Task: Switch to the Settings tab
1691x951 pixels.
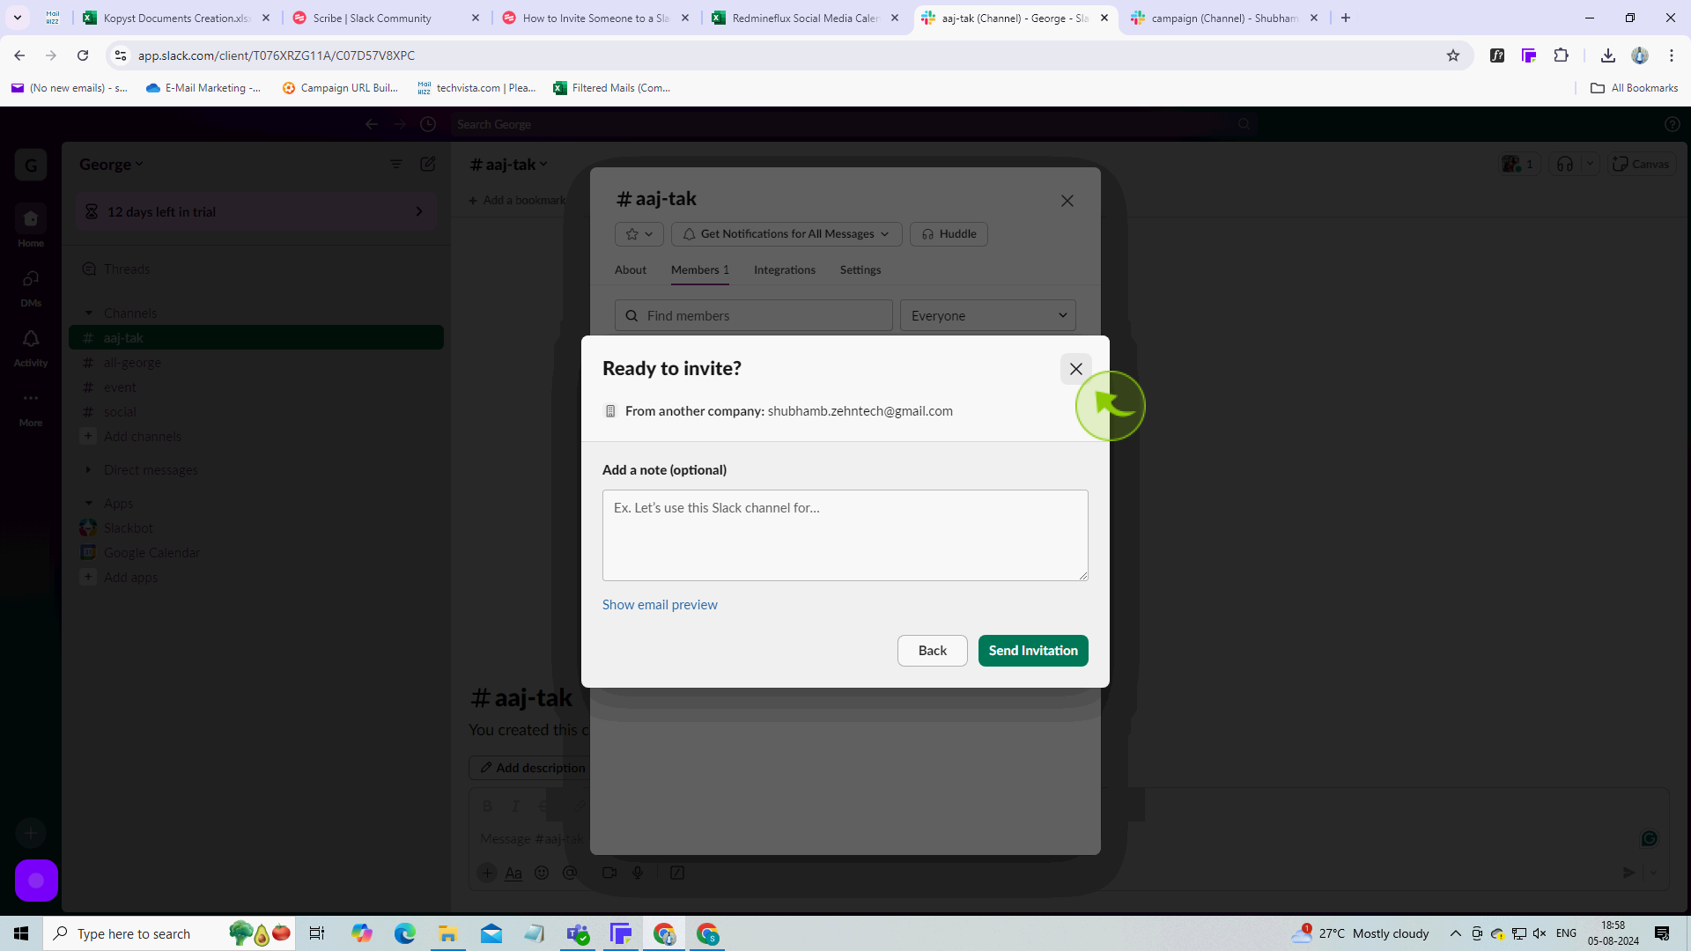Action: coord(860,270)
